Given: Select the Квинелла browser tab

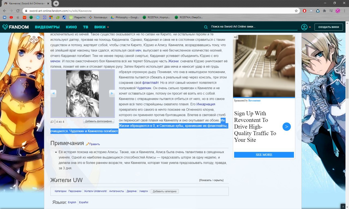Looking at the screenshot, I should pos(26,4).
